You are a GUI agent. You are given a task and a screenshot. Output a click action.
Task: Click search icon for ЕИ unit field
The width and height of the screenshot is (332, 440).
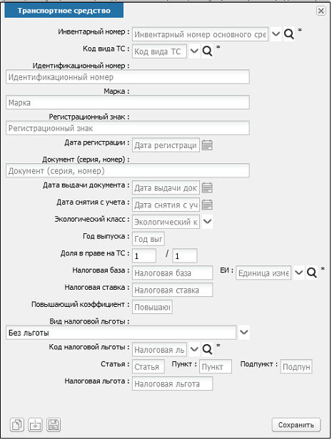(311, 273)
